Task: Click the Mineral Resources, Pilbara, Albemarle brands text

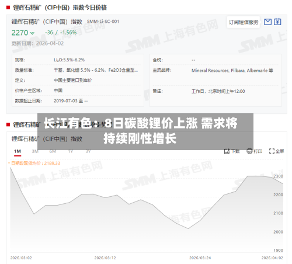Action: click(x=232, y=71)
